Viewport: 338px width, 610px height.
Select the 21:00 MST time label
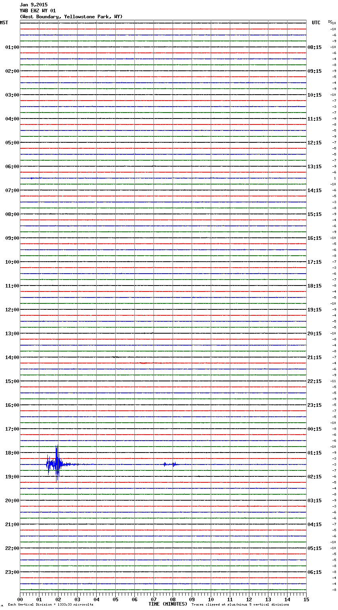tap(12, 525)
